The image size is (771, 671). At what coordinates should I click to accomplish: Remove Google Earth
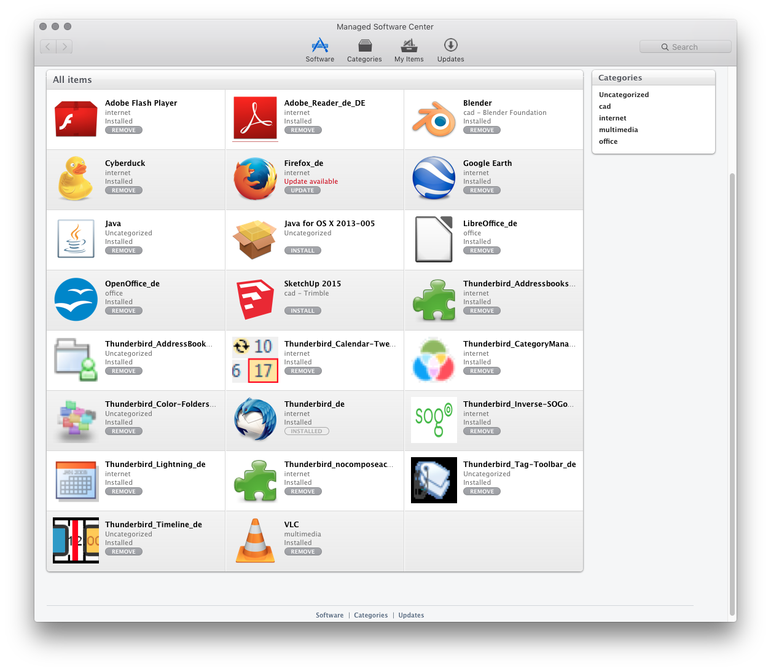(x=482, y=190)
